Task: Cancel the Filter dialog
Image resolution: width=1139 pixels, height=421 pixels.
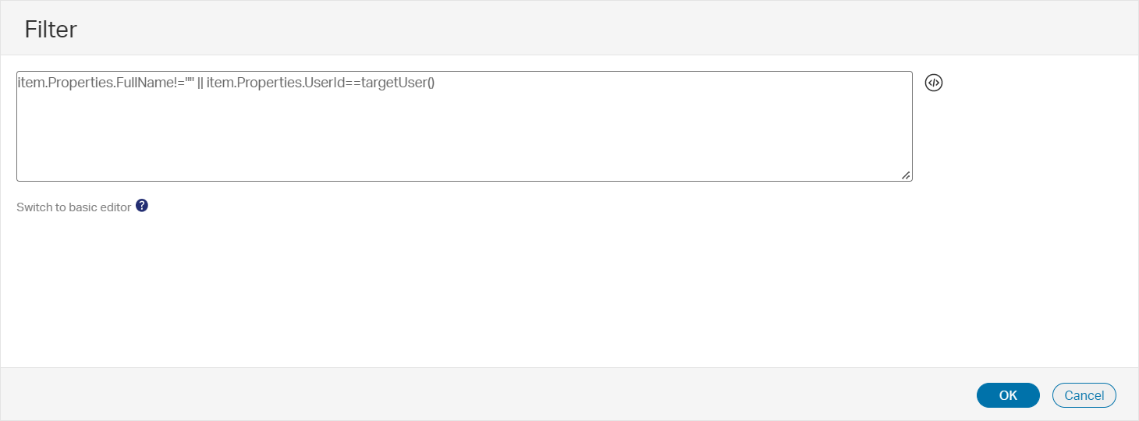Action: pyautogui.click(x=1084, y=395)
